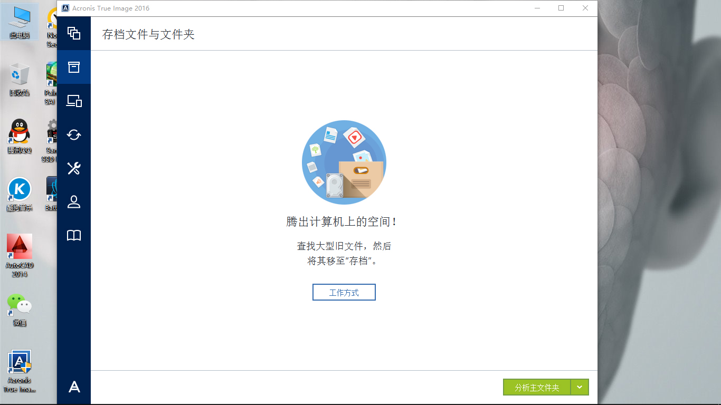Screen dimensions: 721x405
Task: Select the 酷狗音乐 desktop icon
Action: tap(20, 194)
